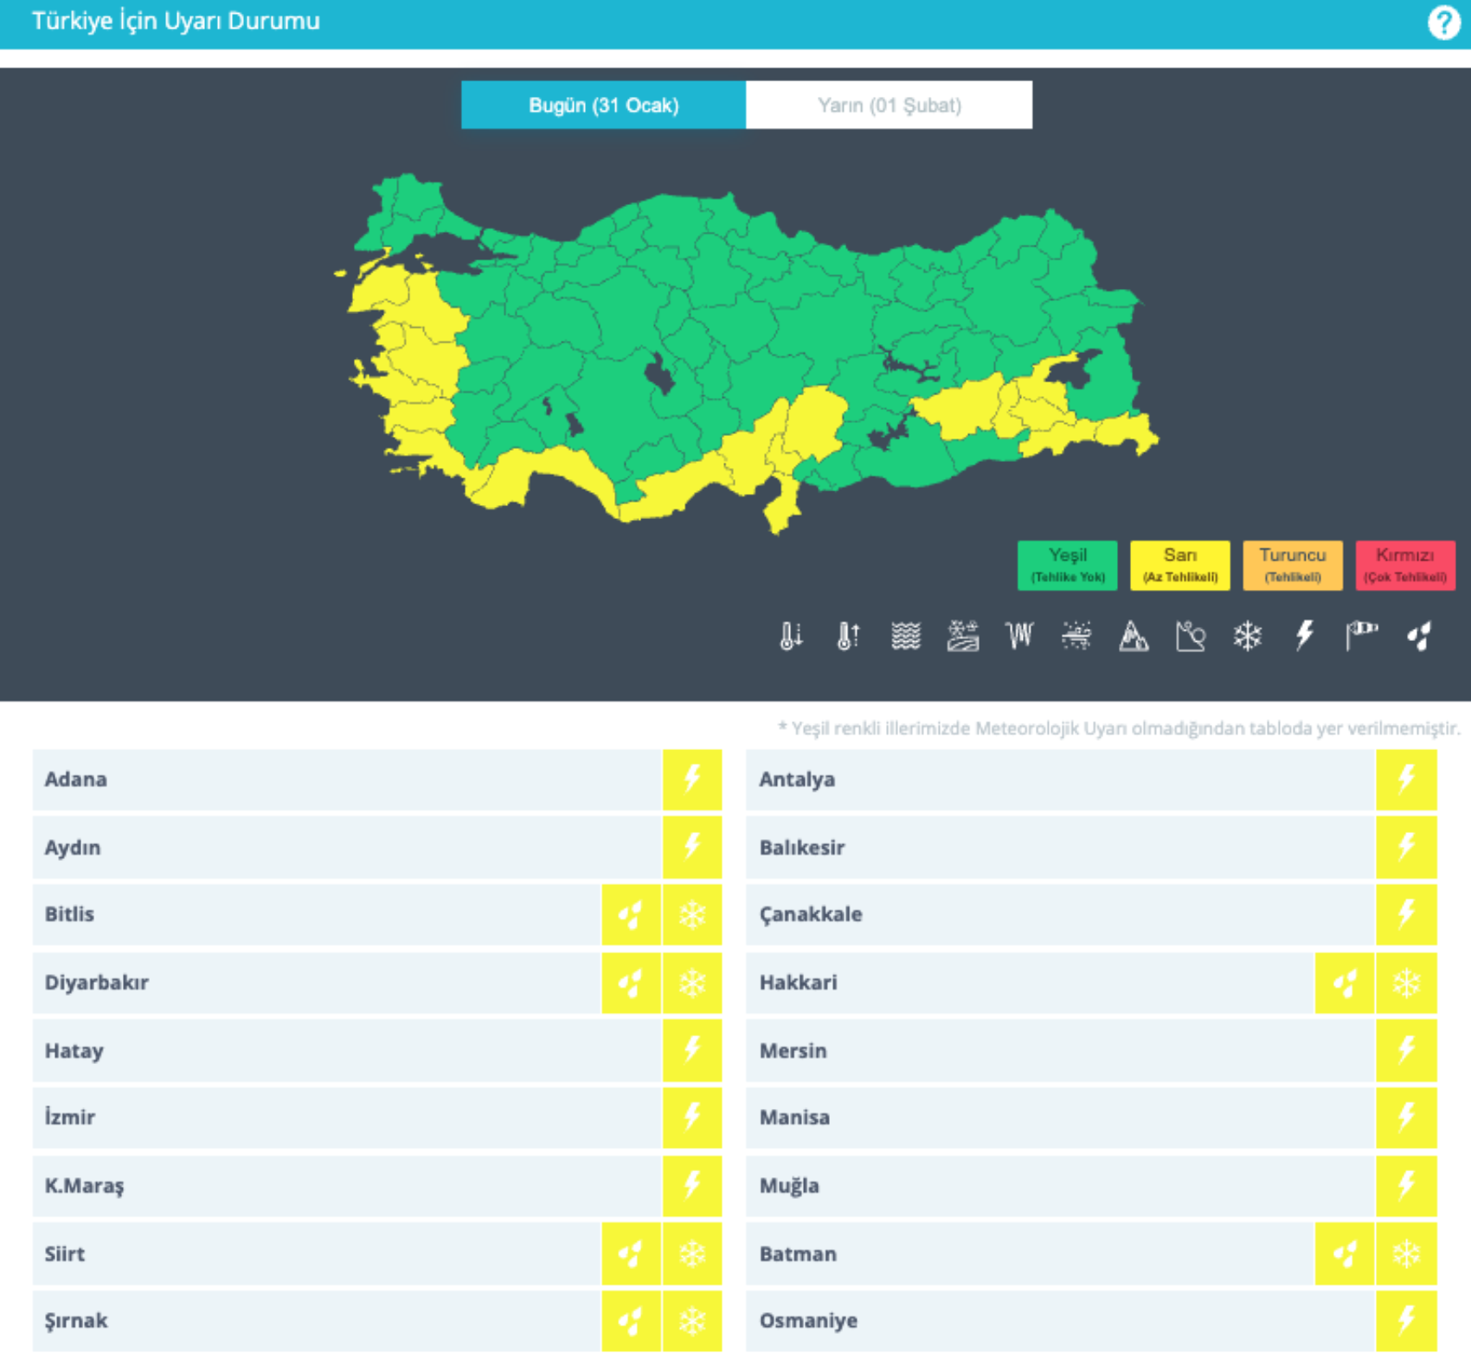The width and height of the screenshot is (1471, 1365).
Task: Select the lightning bolt filter icon
Action: coord(1304,637)
